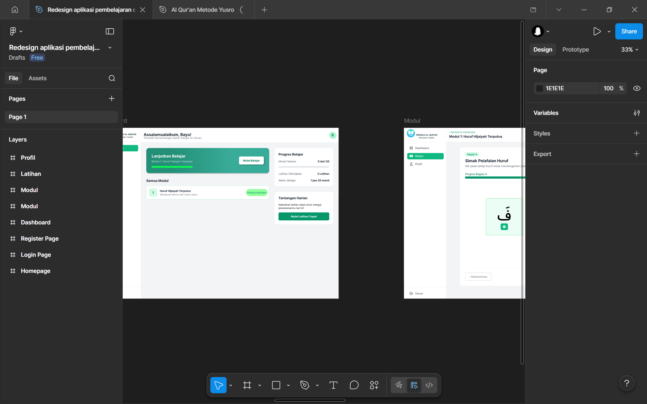Search layers with the magnifier icon
647x404 pixels.
[112, 78]
